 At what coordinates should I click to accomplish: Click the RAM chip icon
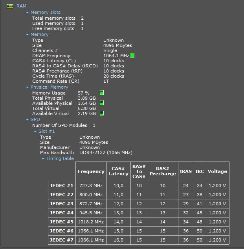tap(10, 6)
